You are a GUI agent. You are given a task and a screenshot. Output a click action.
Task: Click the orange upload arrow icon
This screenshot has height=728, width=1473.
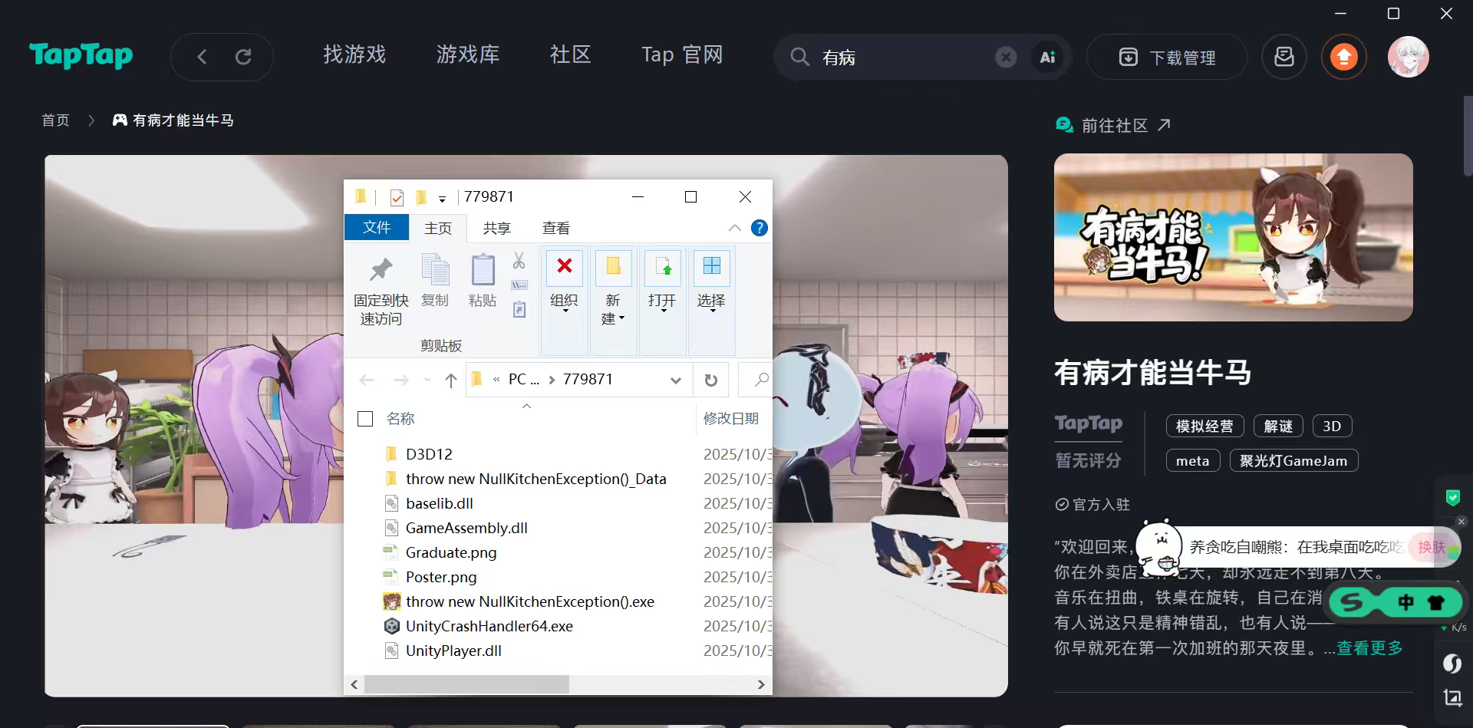pos(1343,57)
